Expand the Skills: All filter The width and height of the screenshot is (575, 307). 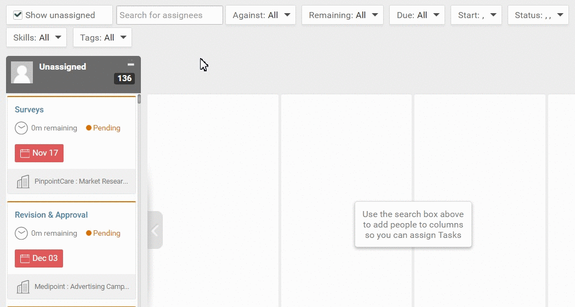click(x=36, y=37)
